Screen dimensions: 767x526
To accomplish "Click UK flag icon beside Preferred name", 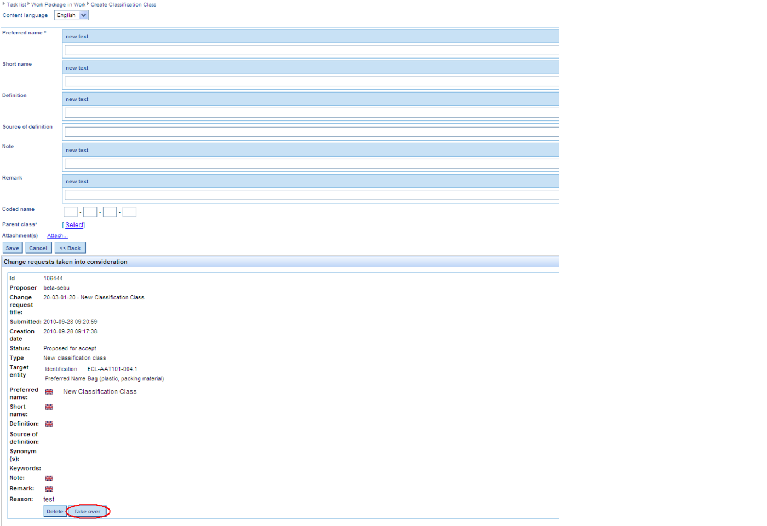I will point(49,392).
